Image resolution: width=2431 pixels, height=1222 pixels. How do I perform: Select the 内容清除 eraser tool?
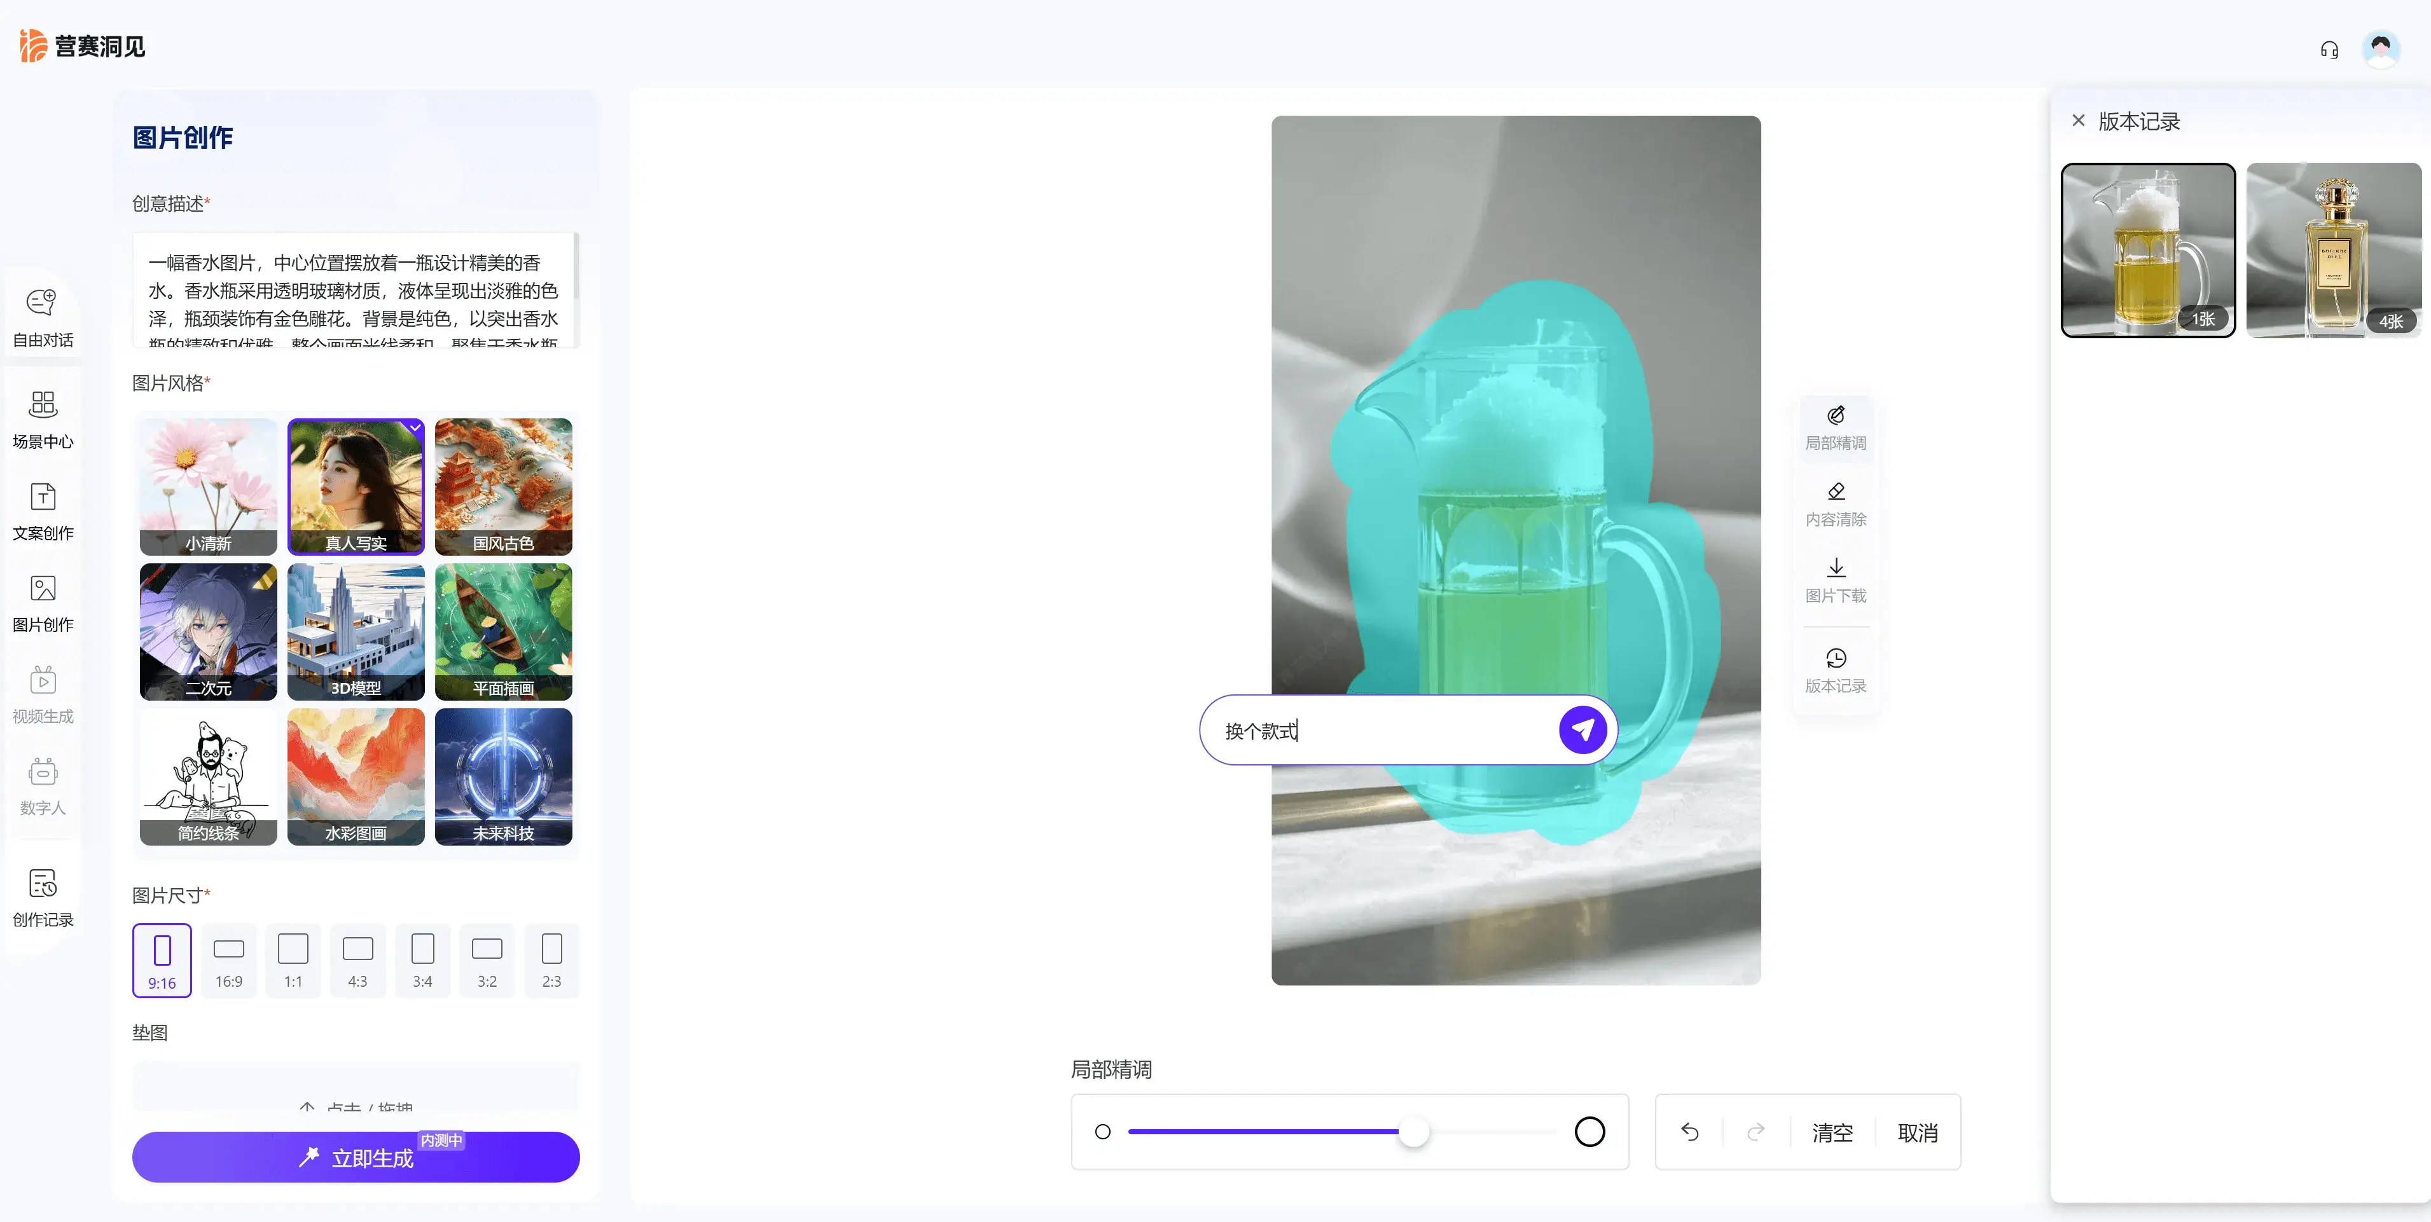point(1836,504)
